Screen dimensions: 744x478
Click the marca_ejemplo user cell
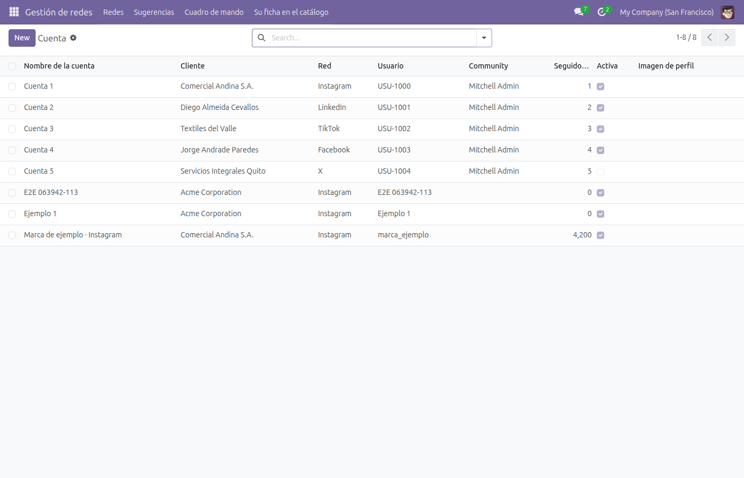coord(403,235)
